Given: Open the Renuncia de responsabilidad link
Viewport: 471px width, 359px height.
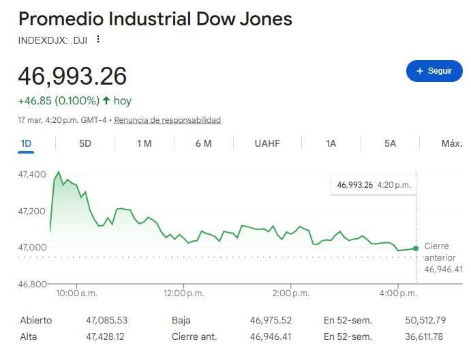Looking at the screenshot, I should tap(167, 120).
